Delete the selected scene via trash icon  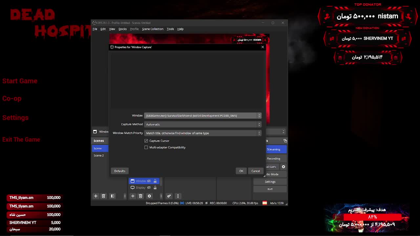(103, 196)
